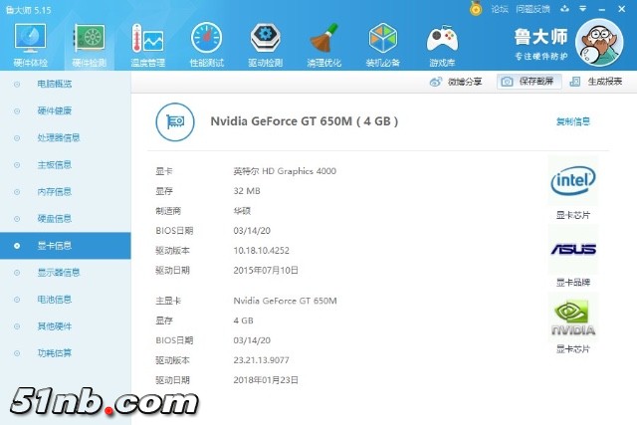Click driver version 23.21.13.9077

pos(261,360)
